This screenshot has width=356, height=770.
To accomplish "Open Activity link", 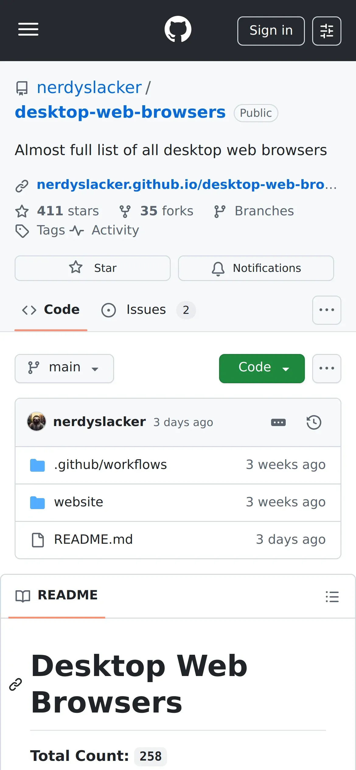I will 104,230.
